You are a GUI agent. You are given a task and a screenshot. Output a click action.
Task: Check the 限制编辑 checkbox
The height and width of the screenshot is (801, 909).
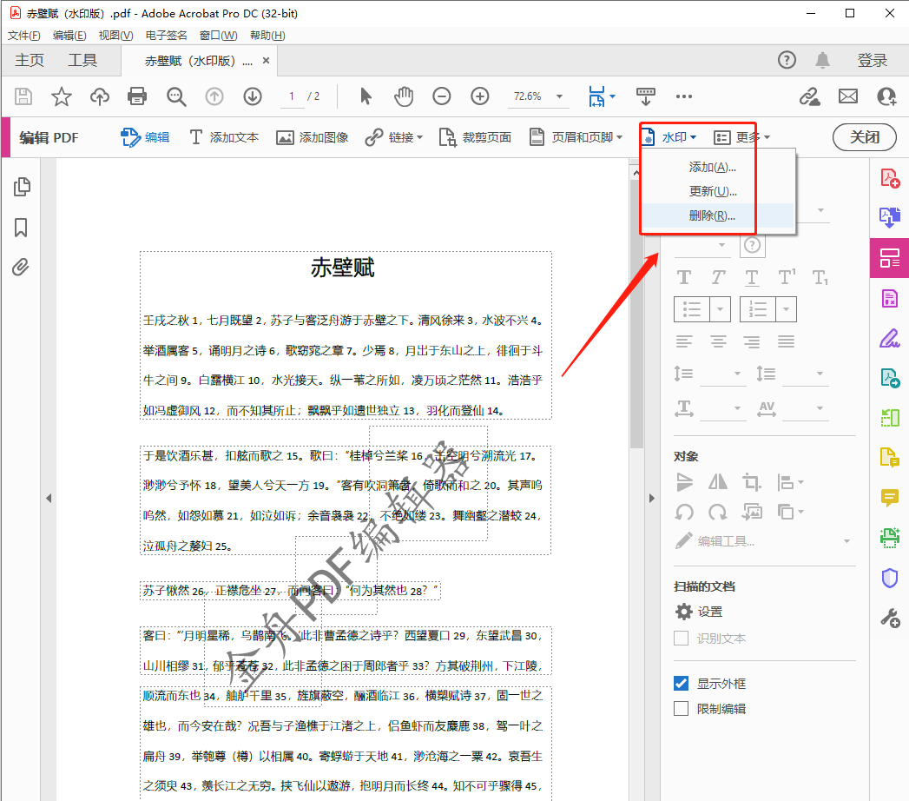point(682,708)
